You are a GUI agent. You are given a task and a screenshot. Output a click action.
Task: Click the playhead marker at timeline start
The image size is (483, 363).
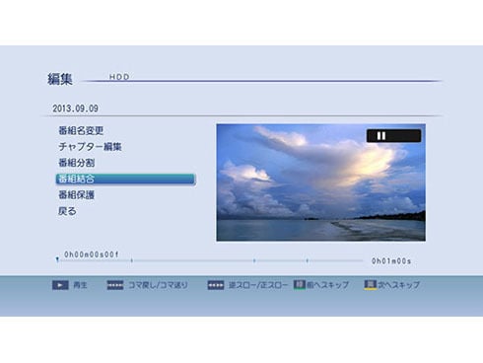(57, 259)
